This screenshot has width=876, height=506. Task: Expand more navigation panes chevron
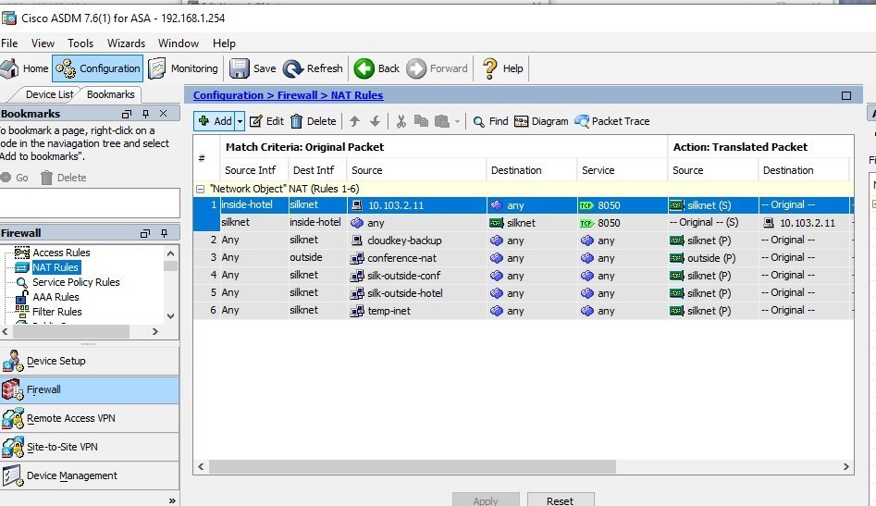[172, 500]
